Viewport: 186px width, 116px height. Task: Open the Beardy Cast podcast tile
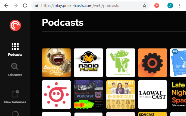coord(56,63)
